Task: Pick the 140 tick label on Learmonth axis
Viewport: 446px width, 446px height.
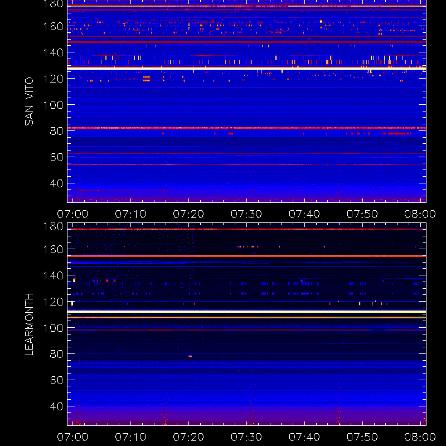Action: [53, 275]
